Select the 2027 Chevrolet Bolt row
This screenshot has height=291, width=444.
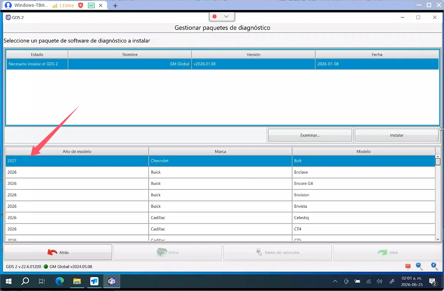[x=220, y=161]
